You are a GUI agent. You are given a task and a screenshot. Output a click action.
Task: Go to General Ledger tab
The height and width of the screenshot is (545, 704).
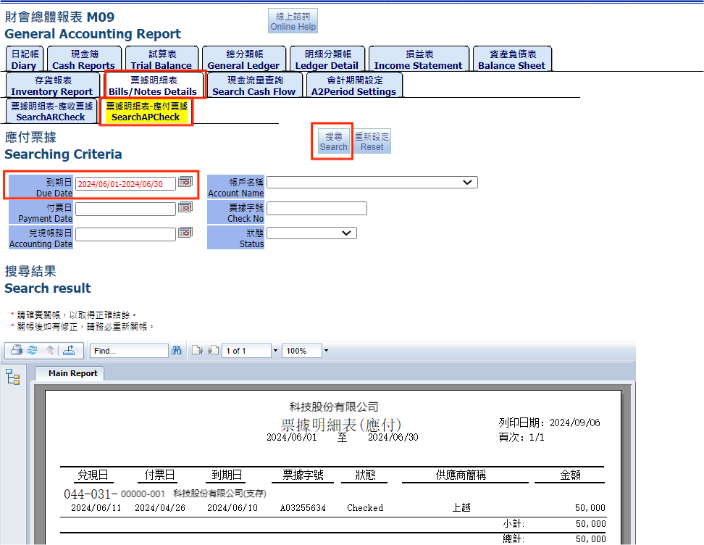click(244, 59)
